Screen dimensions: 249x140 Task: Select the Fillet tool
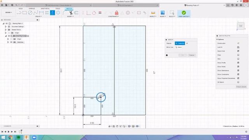[65, 13]
